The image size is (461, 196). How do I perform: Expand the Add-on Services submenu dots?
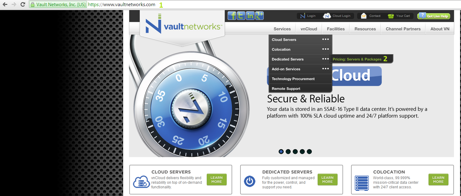[325, 69]
